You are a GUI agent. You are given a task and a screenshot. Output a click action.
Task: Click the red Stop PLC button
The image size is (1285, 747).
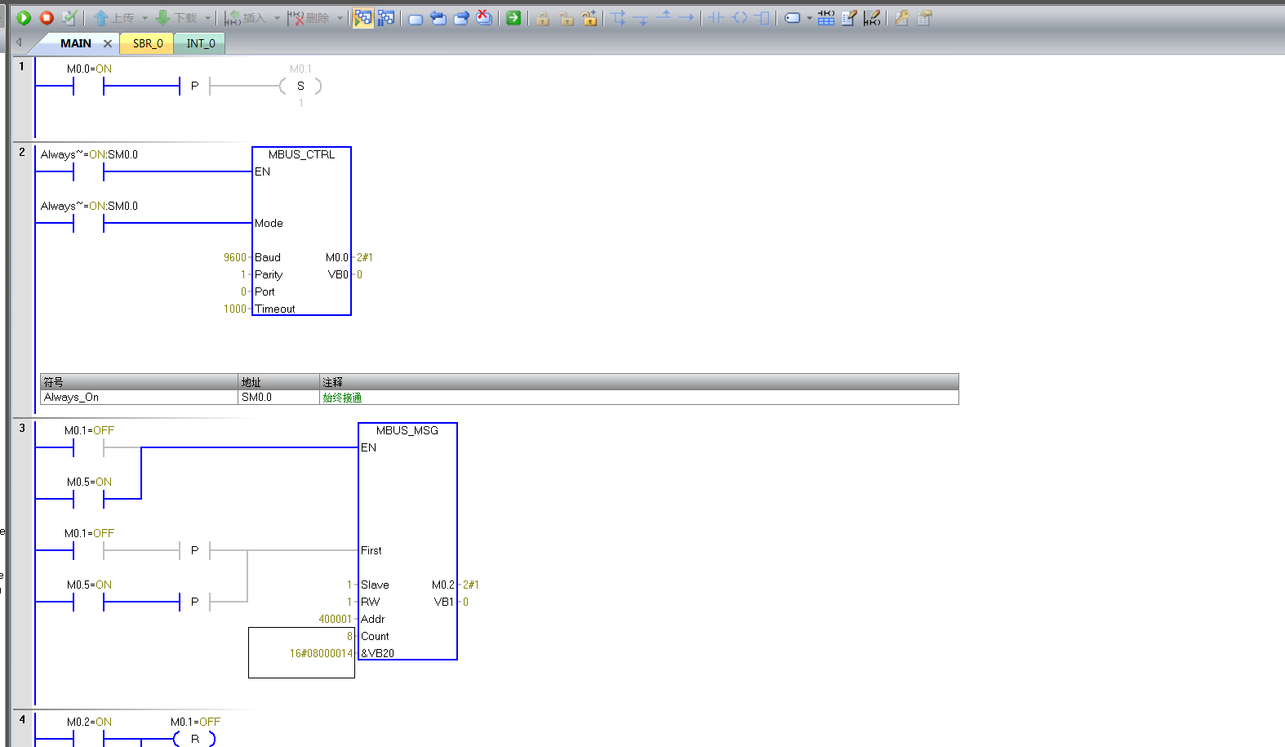(47, 17)
